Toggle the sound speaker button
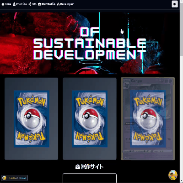This screenshot has width=183, height=183. click(175, 4)
